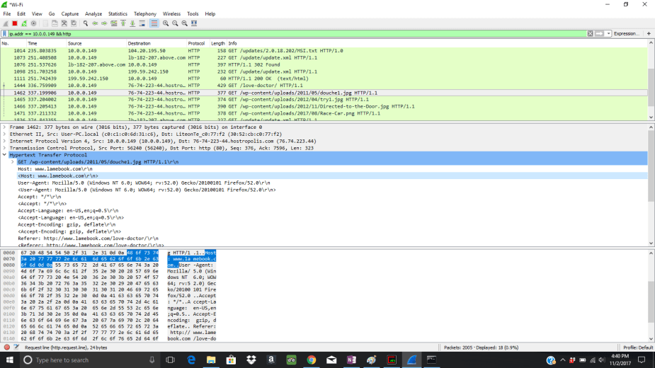Close this capture file using the toolbar

tap(64, 23)
